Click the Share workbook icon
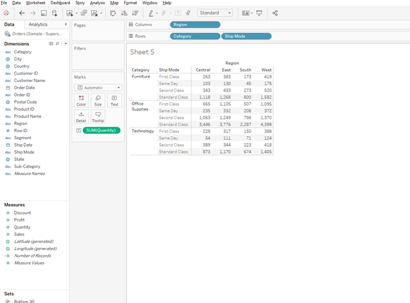 [x=275, y=13]
